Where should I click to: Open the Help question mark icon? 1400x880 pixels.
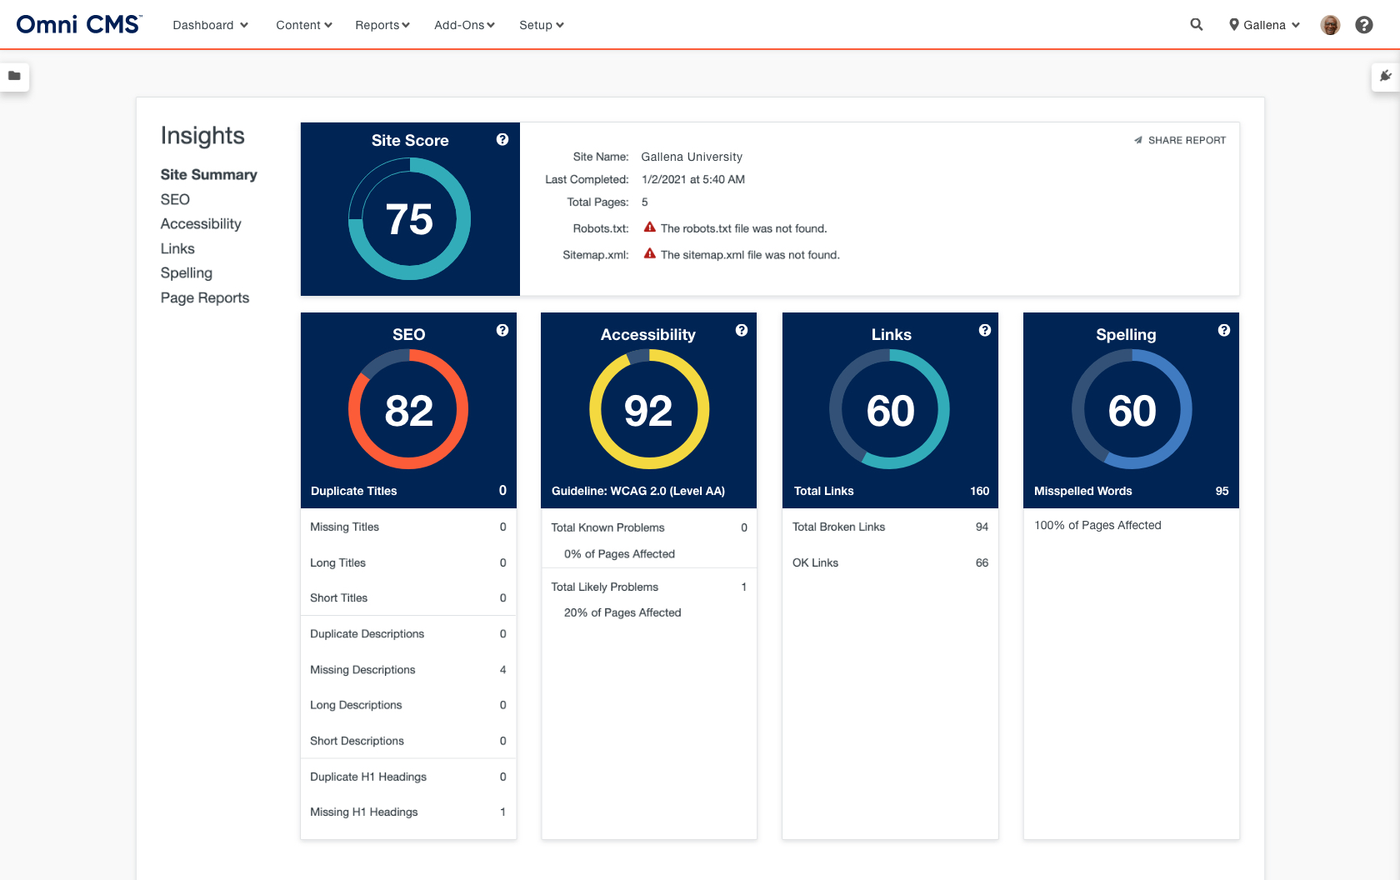(x=1363, y=24)
